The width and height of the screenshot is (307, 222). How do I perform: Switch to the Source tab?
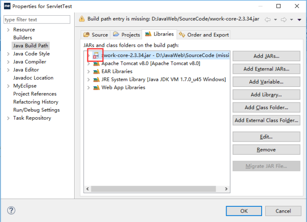click(96, 35)
